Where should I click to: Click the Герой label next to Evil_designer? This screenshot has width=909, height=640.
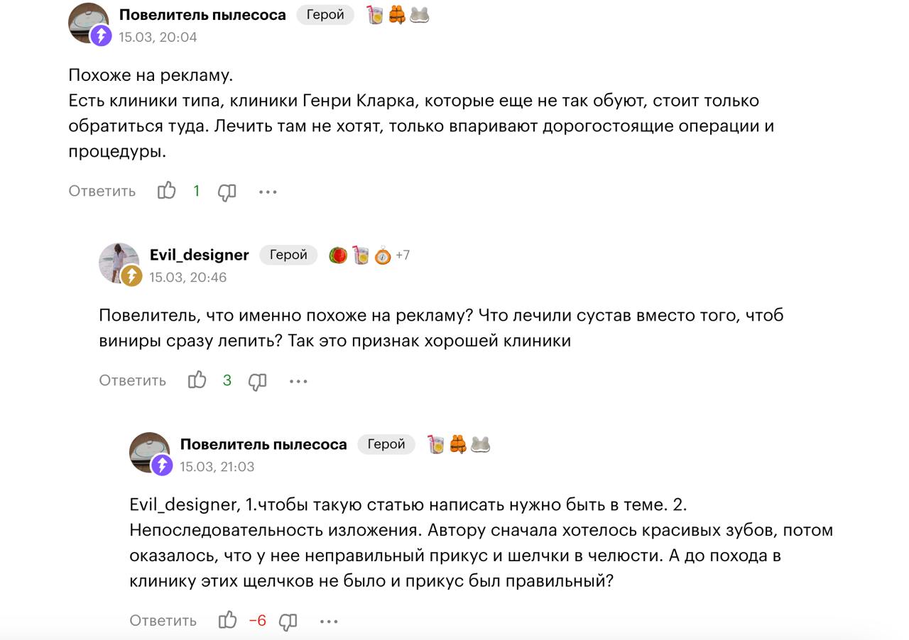pyautogui.click(x=288, y=255)
